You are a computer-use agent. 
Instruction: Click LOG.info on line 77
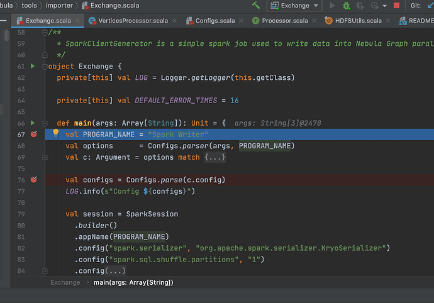click(83, 191)
